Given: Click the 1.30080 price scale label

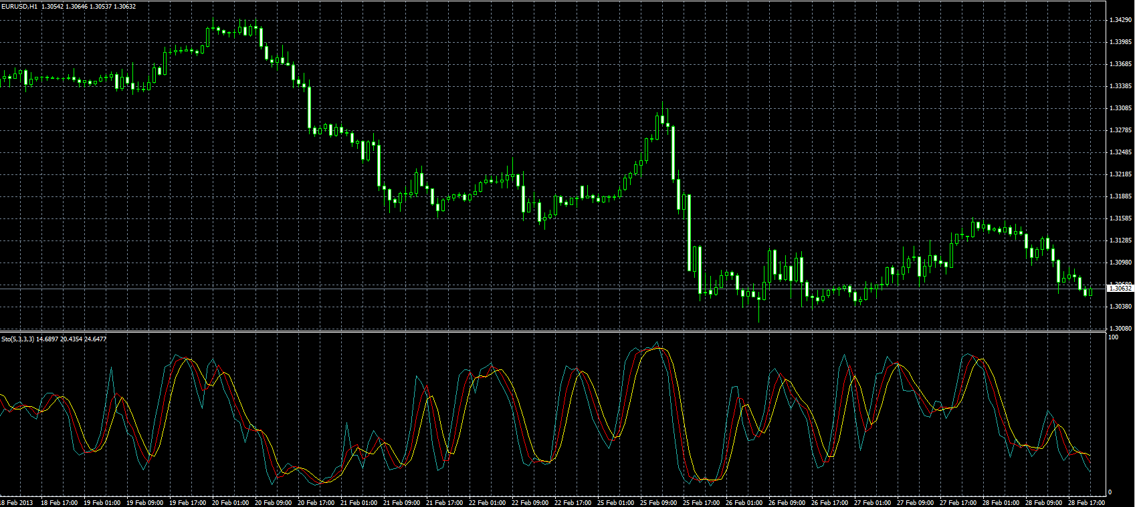Looking at the screenshot, I should coord(1120,329).
